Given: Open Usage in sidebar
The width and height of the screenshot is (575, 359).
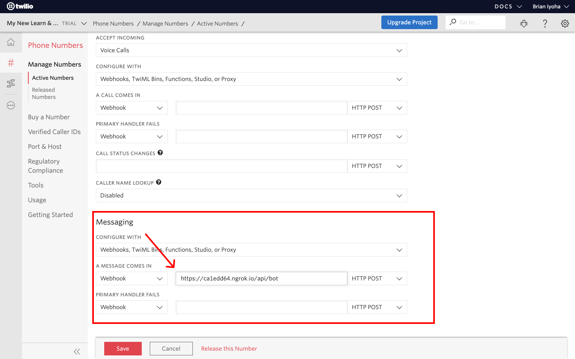Looking at the screenshot, I should [37, 200].
